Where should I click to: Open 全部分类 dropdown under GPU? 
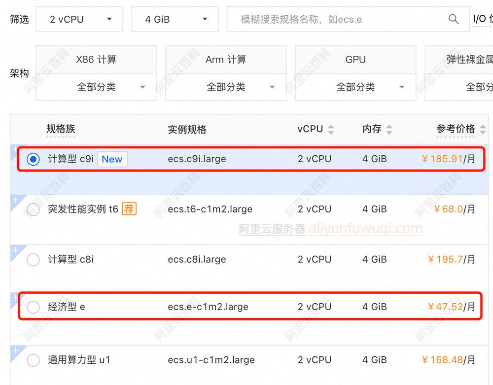[355, 87]
